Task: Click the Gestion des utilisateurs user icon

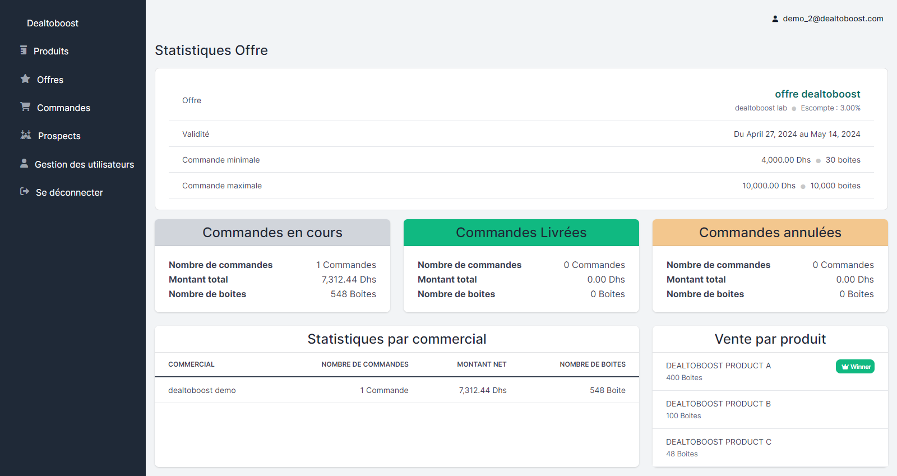Action: [x=24, y=163]
